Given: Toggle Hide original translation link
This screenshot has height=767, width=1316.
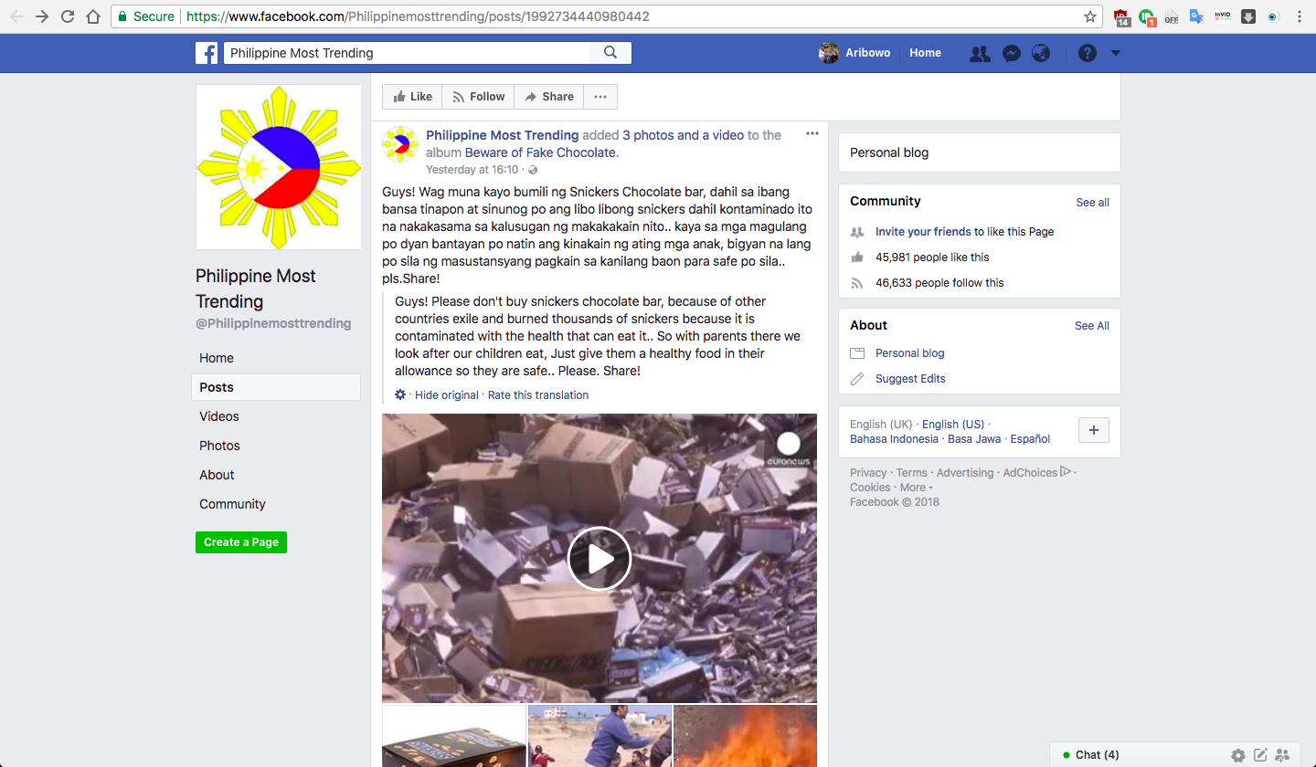Looking at the screenshot, I should (446, 395).
